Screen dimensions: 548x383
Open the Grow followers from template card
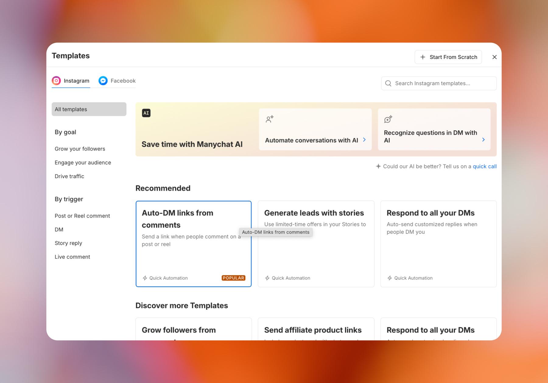(x=194, y=329)
